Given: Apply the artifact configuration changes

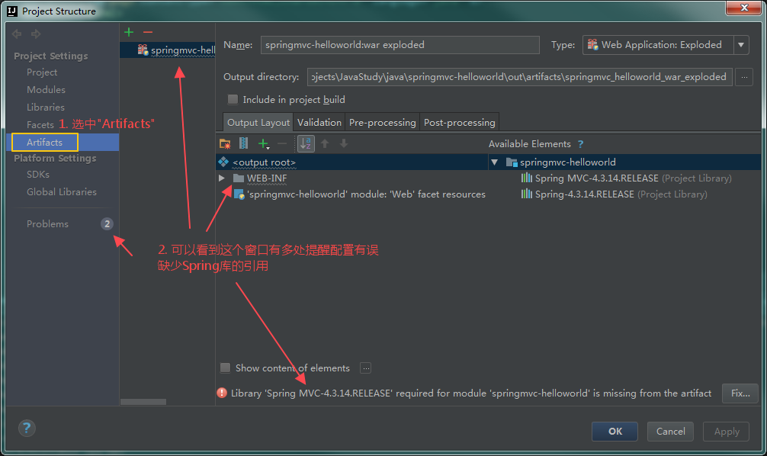Looking at the screenshot, I should (x=725, y=431).
